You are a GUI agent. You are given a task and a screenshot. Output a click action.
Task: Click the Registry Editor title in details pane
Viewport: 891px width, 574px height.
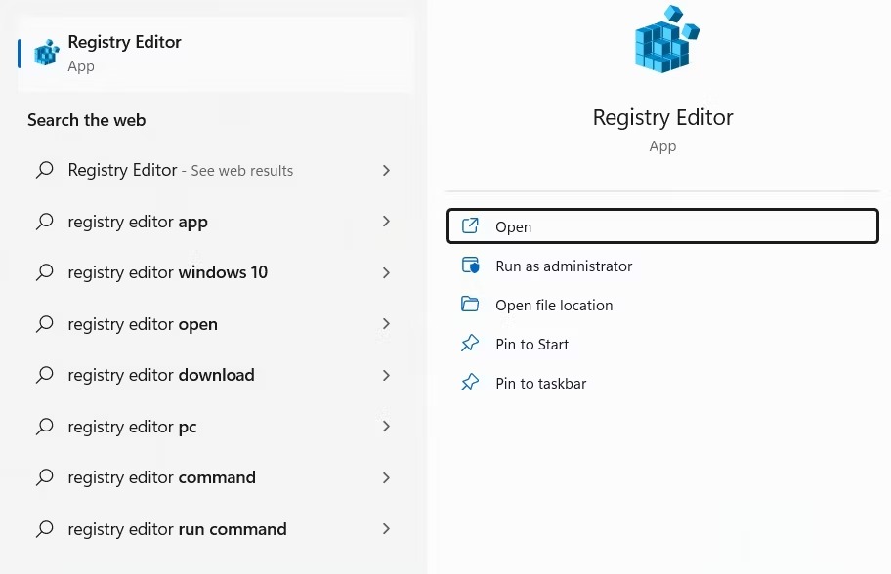click(x=662, y=117)
